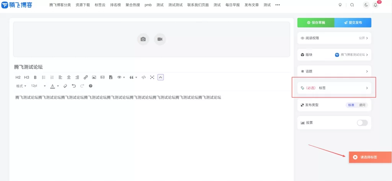
Task: Select 提问 as the publish type
Action: 362,105
